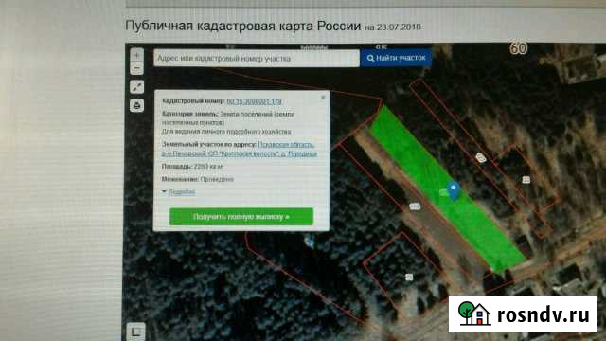This screenshot has height=341, width=606.
Task: Click the green Получить полную выписку button
Action: point(241,217)
